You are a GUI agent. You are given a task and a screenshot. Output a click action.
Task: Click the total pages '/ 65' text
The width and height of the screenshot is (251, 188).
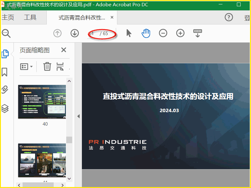pyautogui.click(x=104, y=34)
